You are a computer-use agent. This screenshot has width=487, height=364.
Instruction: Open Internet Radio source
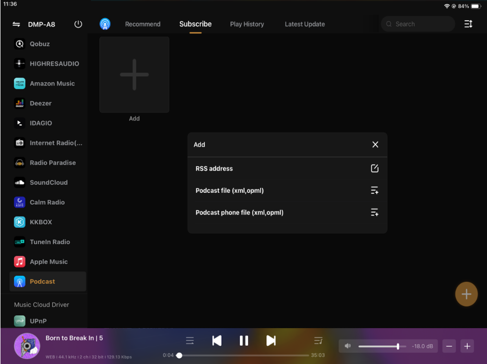coord(48,143)
